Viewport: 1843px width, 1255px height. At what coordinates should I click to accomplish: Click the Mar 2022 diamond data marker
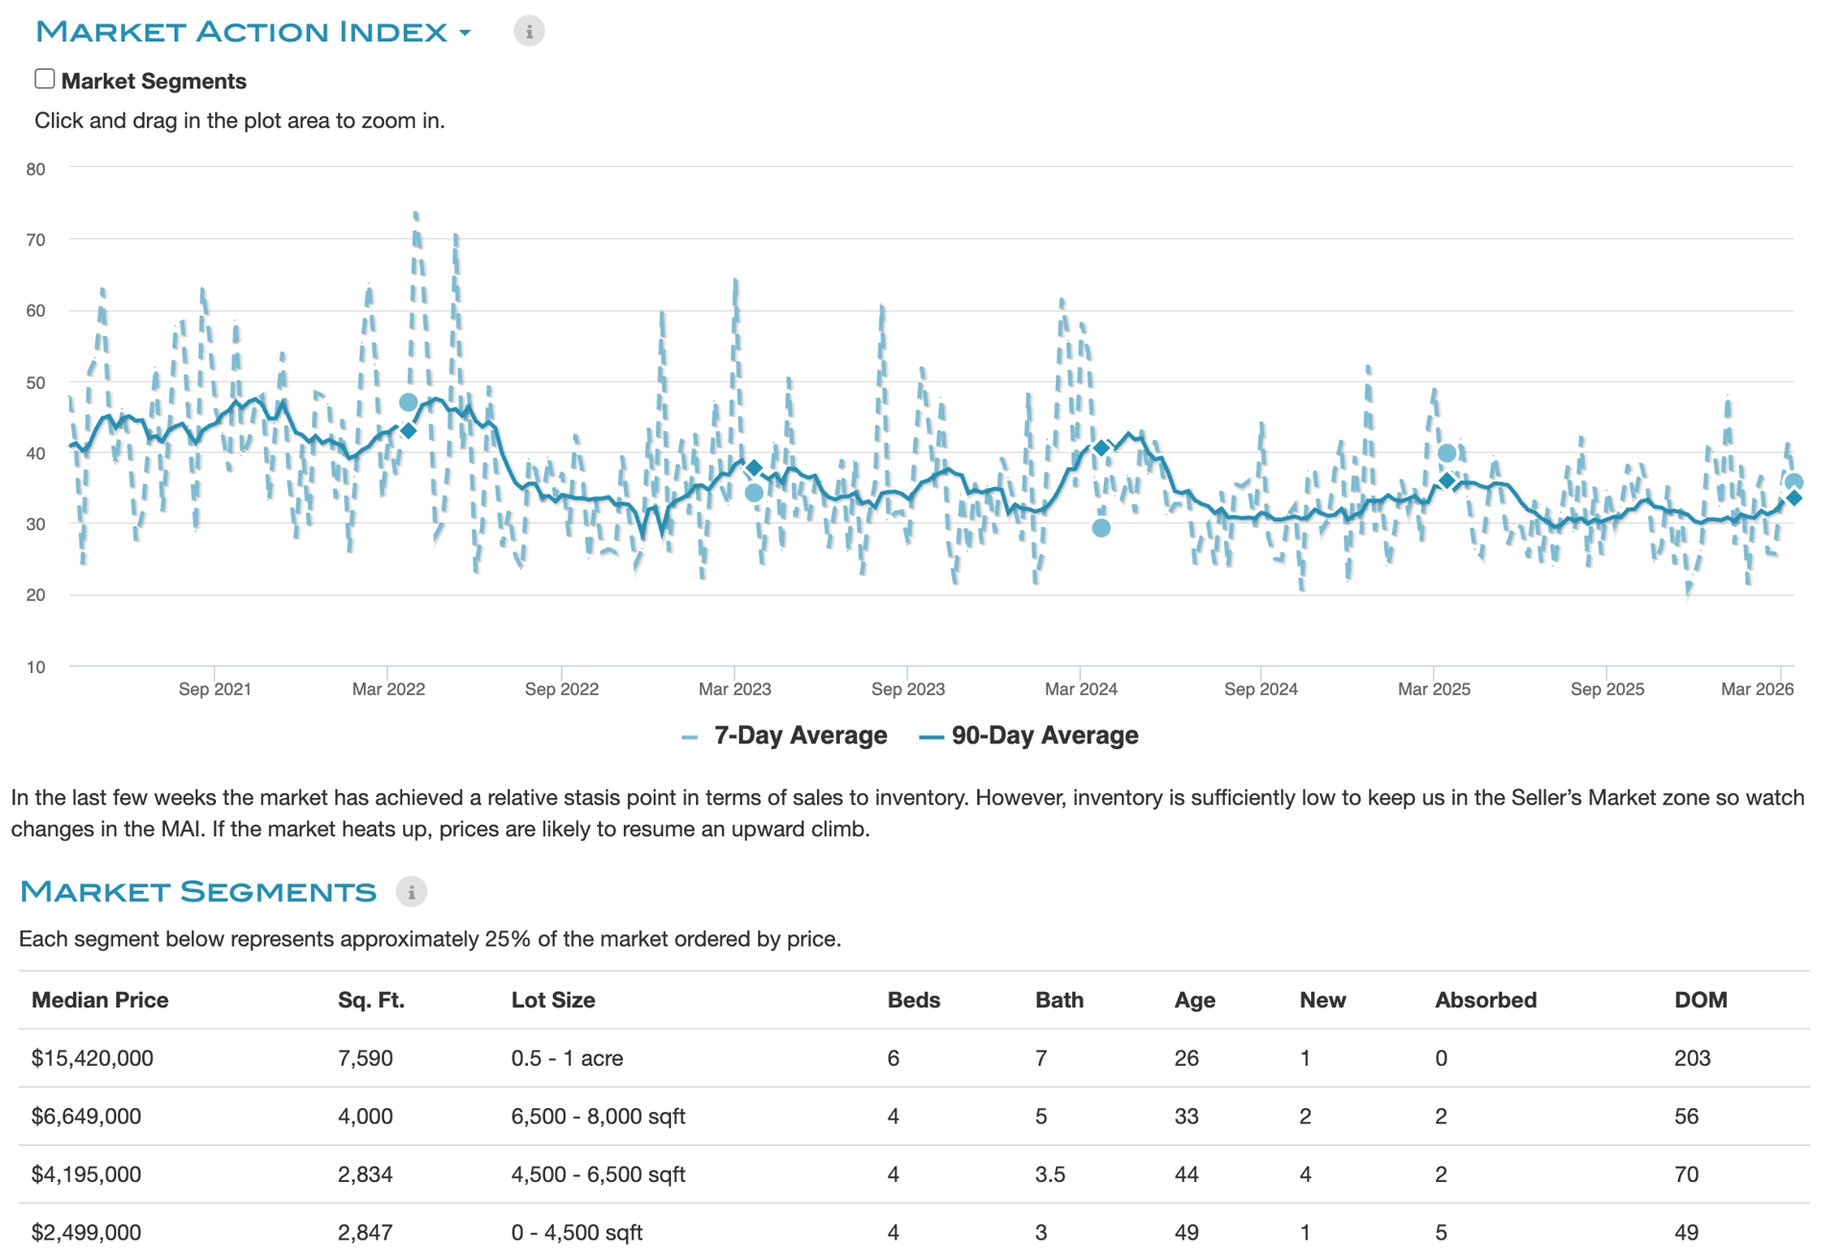(x=409, y=431)
